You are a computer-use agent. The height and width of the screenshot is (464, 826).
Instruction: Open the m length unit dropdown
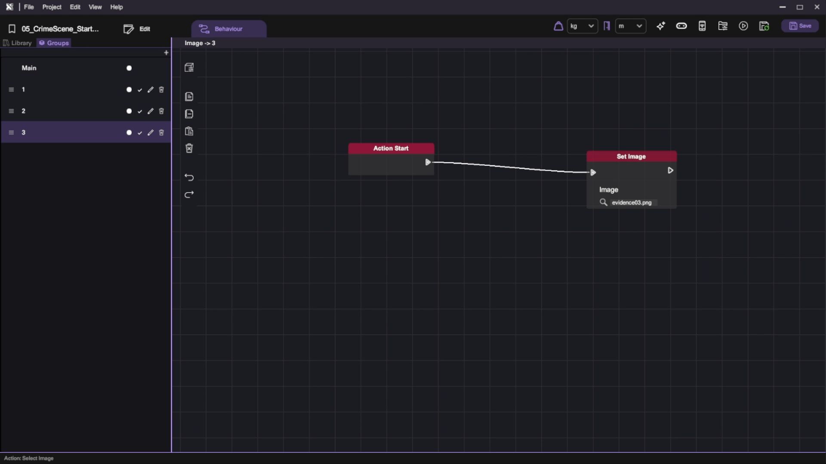click(x=630, y=26)
